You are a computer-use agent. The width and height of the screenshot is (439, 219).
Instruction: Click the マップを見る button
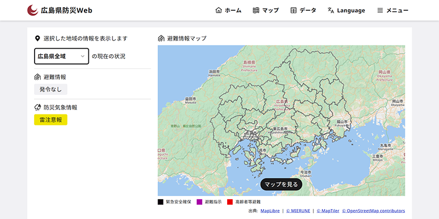tap(281, 185)
